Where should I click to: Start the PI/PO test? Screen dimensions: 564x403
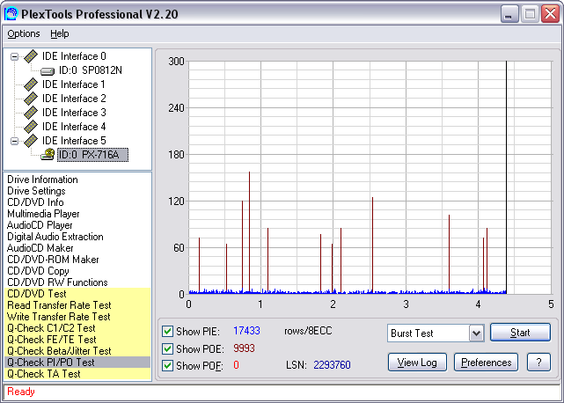click(520, 332)
